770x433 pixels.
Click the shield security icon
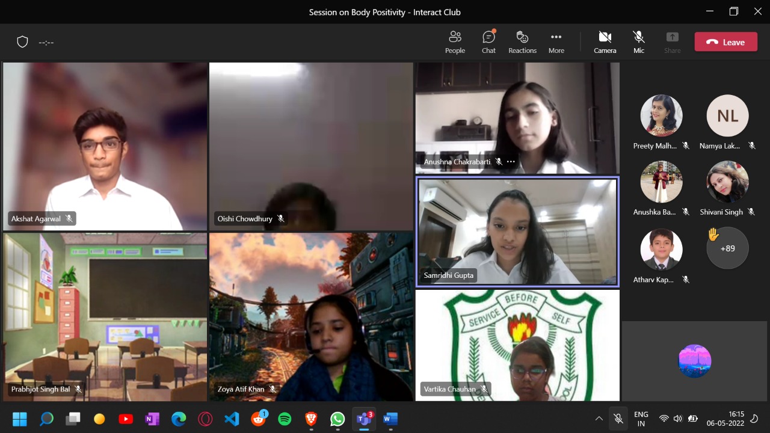tap(22, 42)
